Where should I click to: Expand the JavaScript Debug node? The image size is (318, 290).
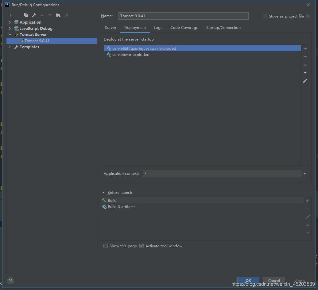(x=10, y=28)
